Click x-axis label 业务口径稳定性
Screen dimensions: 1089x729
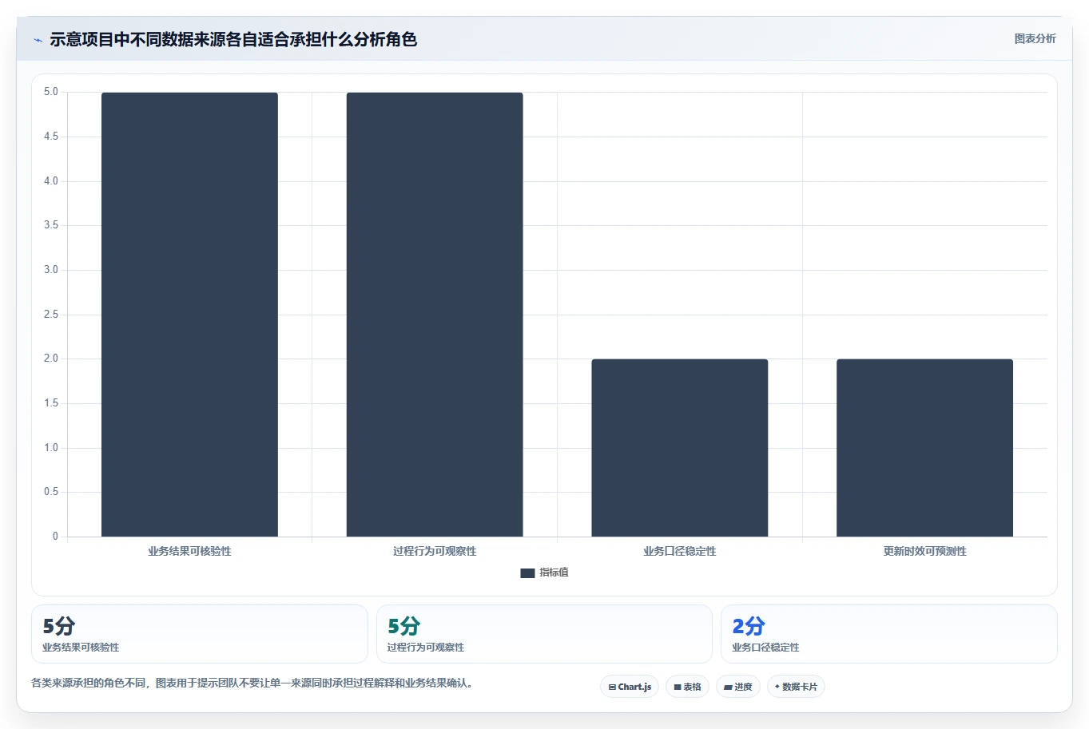pyautogui.click(x=680, y=551)
